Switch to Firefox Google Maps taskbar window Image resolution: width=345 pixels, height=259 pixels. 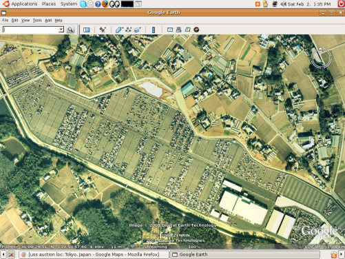(x=94, y=254)
